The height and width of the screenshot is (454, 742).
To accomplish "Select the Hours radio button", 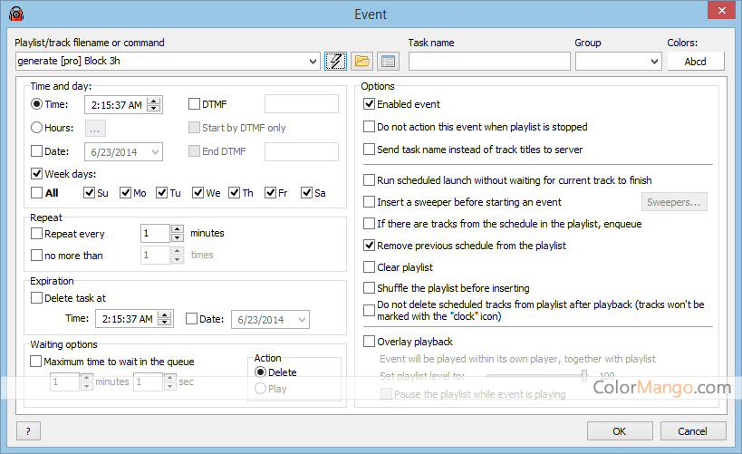I will pos(37,128).
